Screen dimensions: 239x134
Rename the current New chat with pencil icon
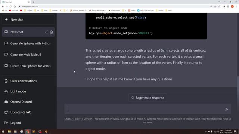tap(46, 32)
